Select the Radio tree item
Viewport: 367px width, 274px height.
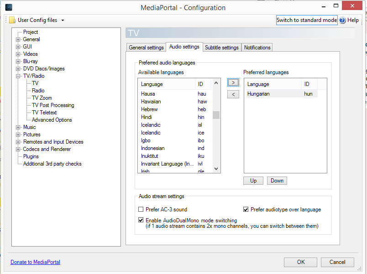[x=38, y=91]
